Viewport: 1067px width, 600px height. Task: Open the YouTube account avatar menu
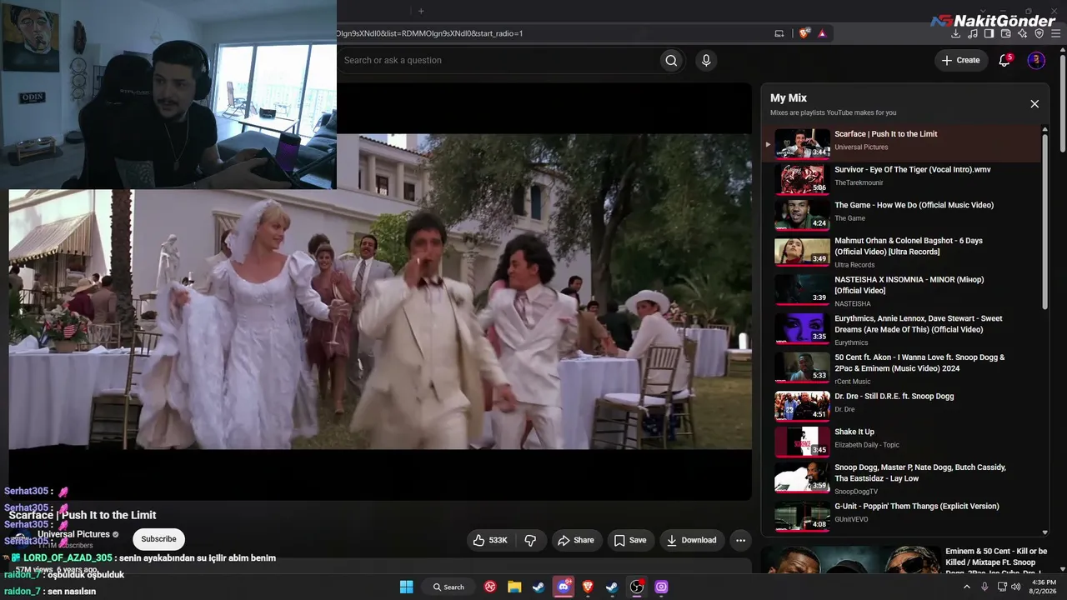click(1036, 60)
